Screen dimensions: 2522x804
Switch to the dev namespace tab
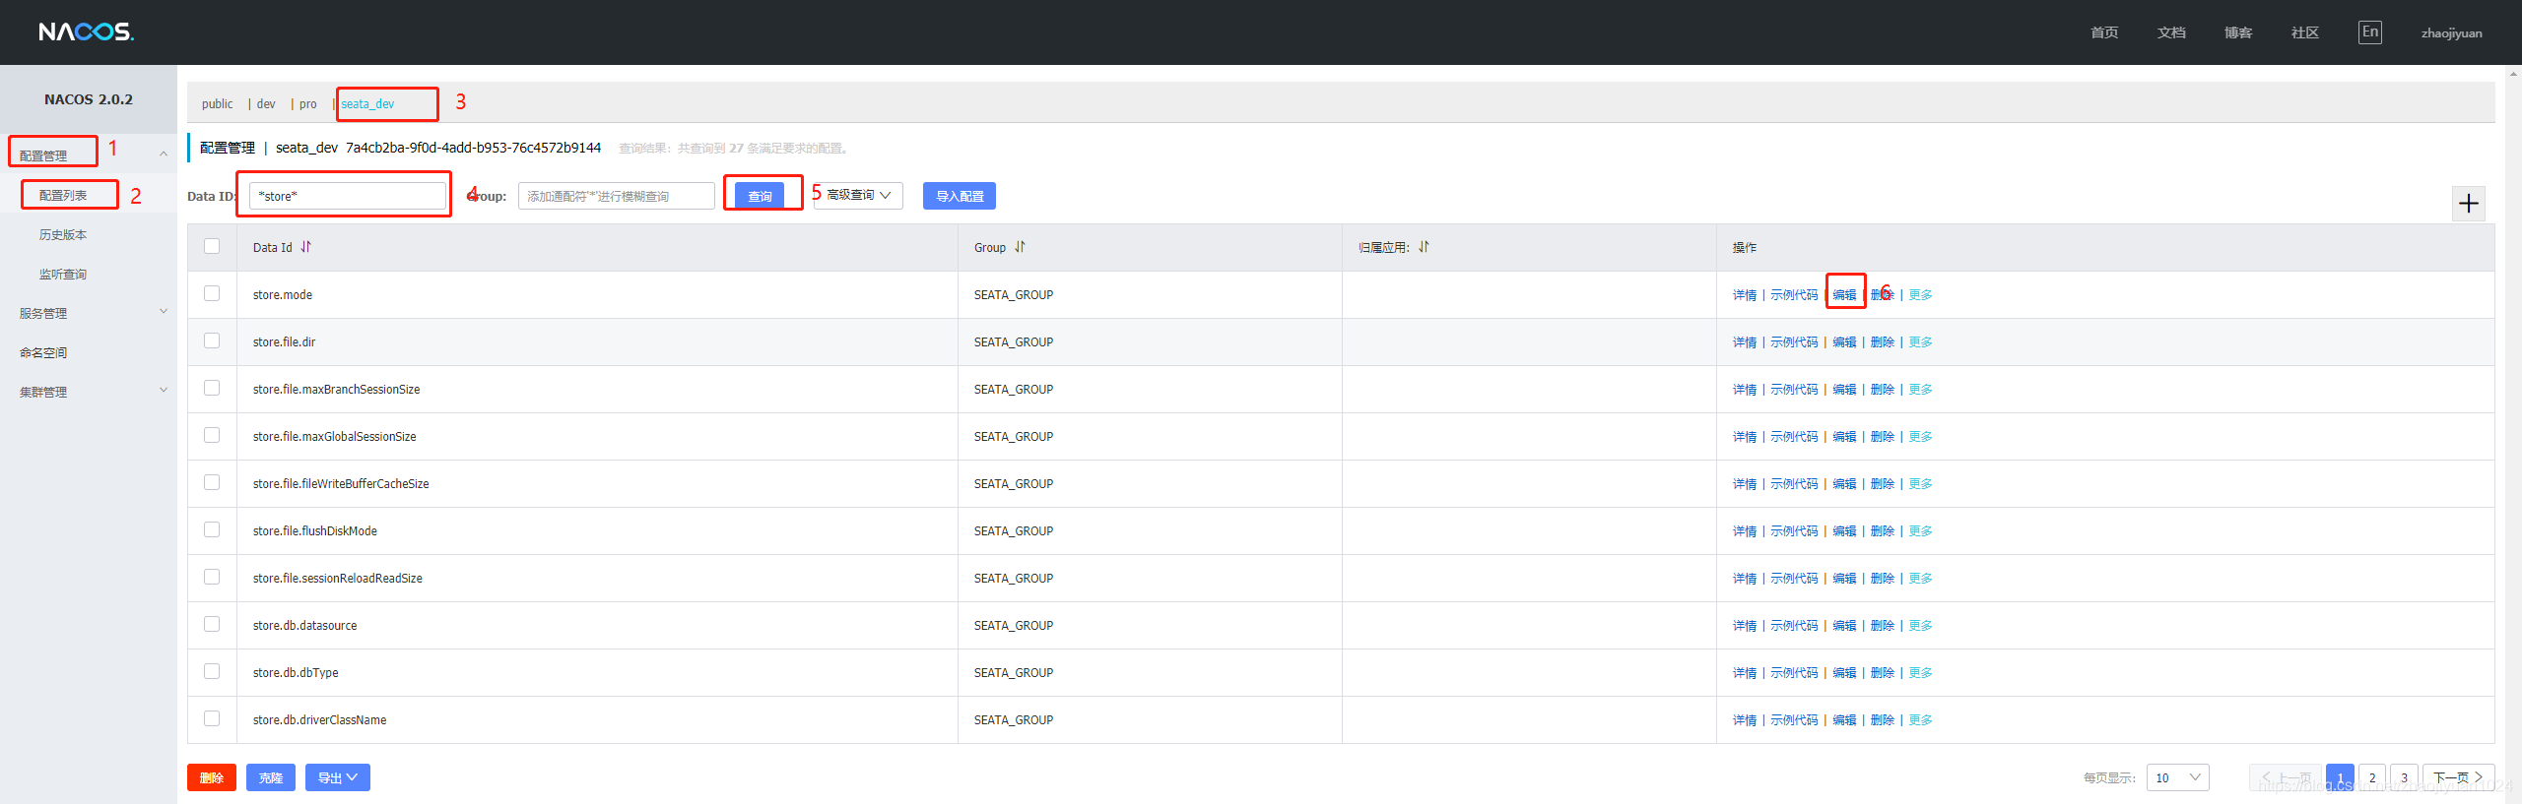266,104
